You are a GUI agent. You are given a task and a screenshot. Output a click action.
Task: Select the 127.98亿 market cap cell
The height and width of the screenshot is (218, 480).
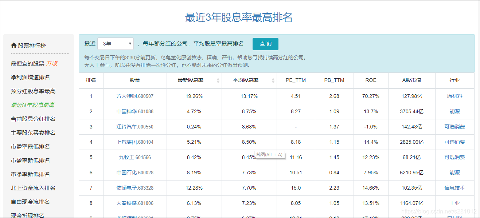pos(412,96)
